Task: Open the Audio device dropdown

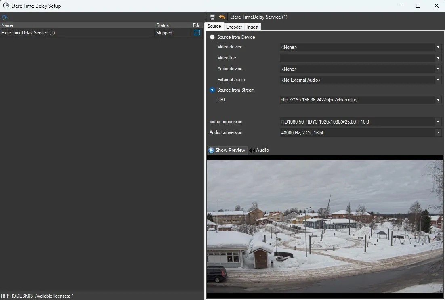Action: tap(438, 69)
